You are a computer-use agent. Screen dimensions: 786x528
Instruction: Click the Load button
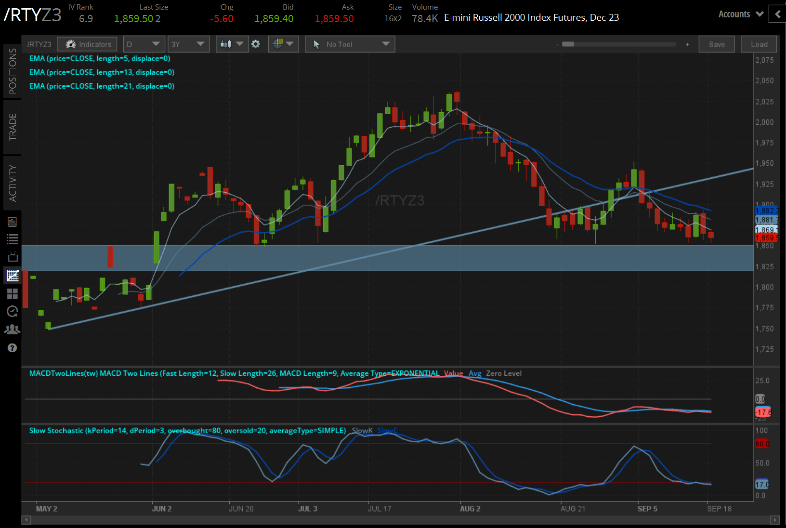(759, 44)
